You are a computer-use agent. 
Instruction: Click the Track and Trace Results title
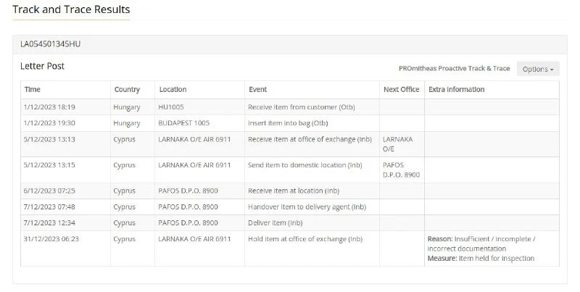click(71, 10)
